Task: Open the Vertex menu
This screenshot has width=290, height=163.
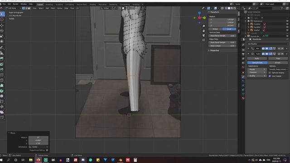Action: 59,8
